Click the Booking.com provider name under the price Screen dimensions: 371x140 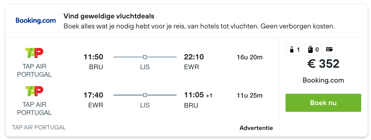pyautogui.click(x=323, y=81)
